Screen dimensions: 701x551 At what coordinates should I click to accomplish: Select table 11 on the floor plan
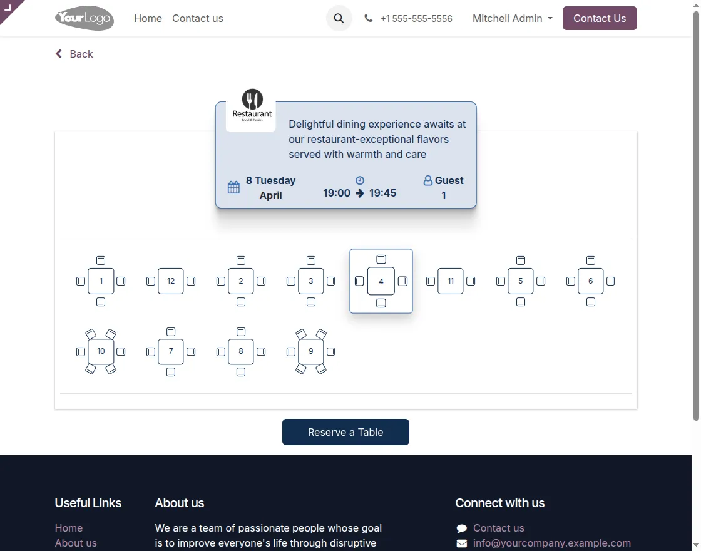pos(451,281)
